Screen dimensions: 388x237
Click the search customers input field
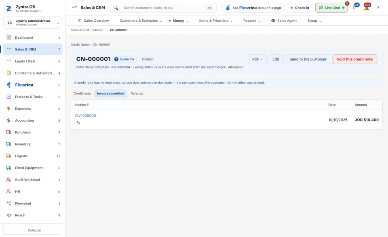(x=163, y=8)
